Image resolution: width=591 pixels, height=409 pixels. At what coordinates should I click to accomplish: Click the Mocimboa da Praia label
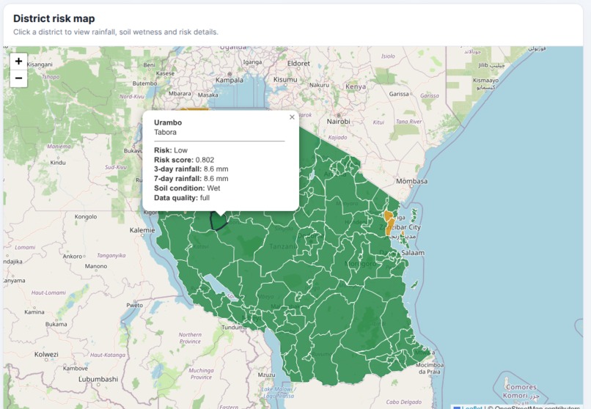(x=430, y=369)
